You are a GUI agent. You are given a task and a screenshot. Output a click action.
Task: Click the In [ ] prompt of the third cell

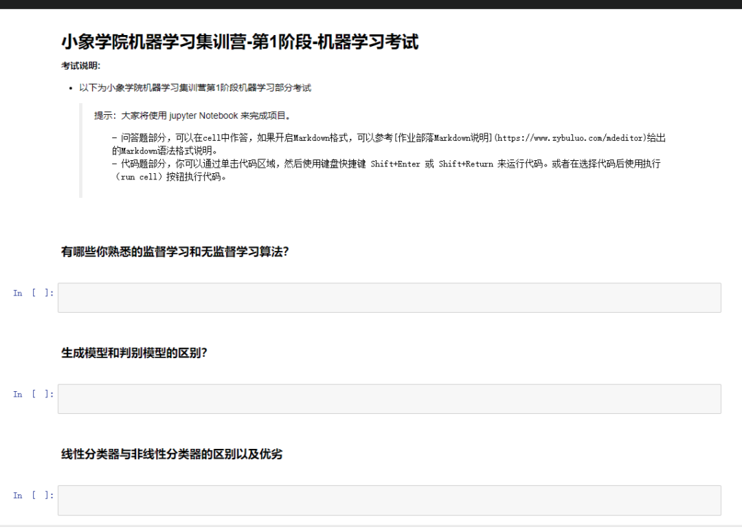pos(33,496)
